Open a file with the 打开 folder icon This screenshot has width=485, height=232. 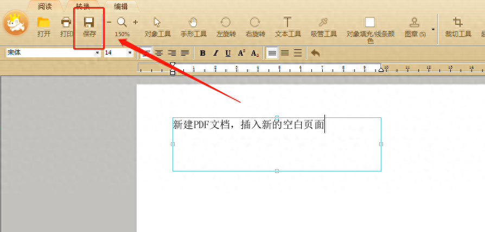point(43,23)
